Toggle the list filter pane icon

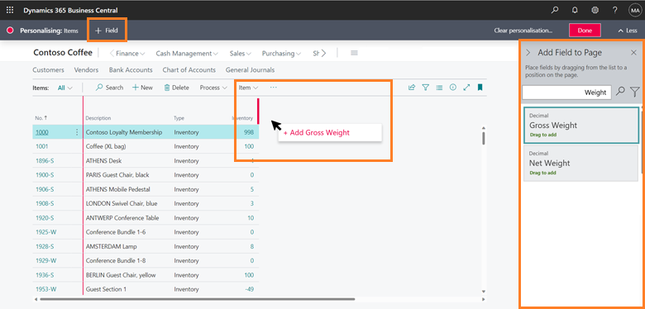[426, 87]
